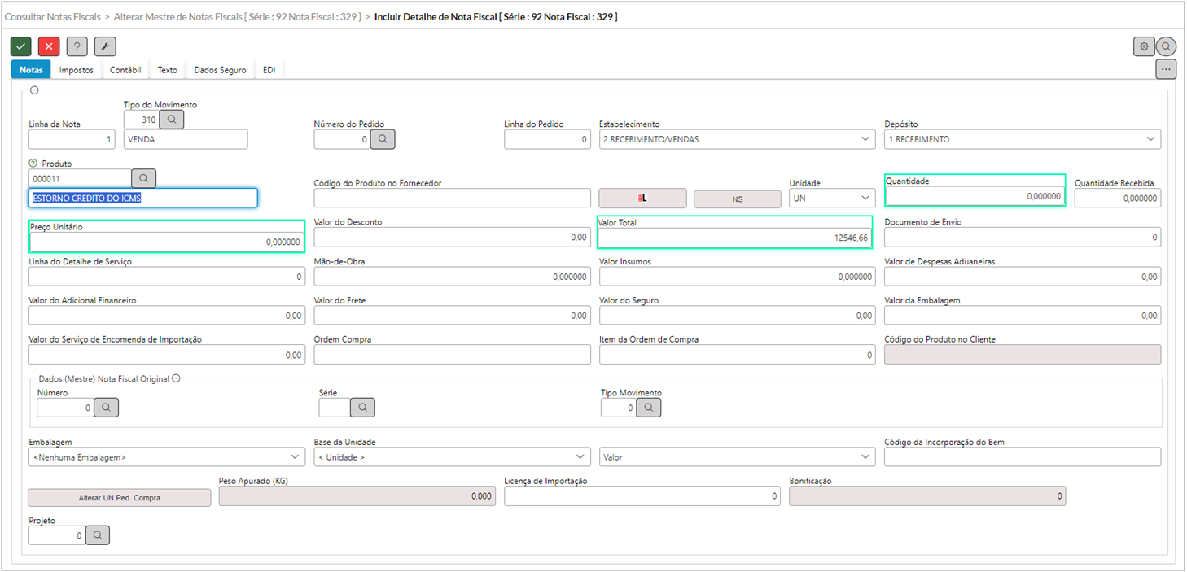Click the Alterar UN Ped. Compra button
Viewport: 1187px width, 572px height.
pyautogui.click(x=120, y=497)
